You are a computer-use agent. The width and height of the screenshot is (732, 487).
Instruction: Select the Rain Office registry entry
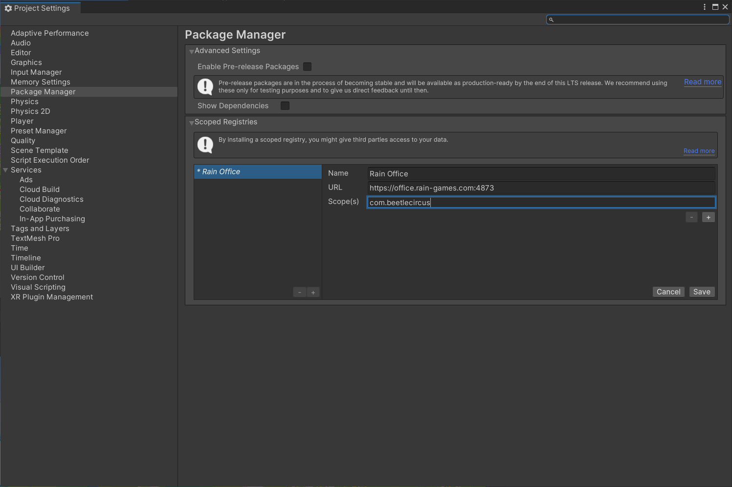pyautogui.click(x=258, y=171)
